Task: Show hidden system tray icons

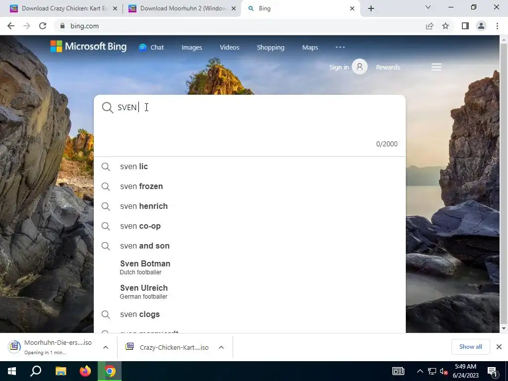Action: (420, 371)
